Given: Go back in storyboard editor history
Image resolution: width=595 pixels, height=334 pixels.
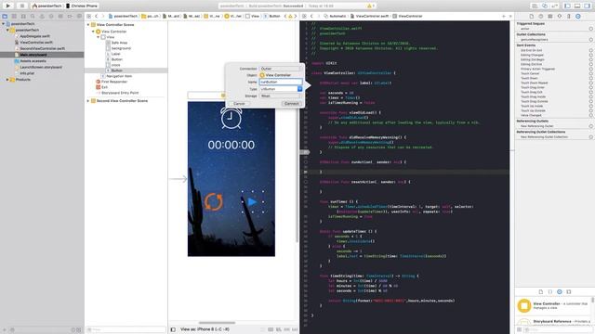Looking at the screenshot, I should click(97, 17).
